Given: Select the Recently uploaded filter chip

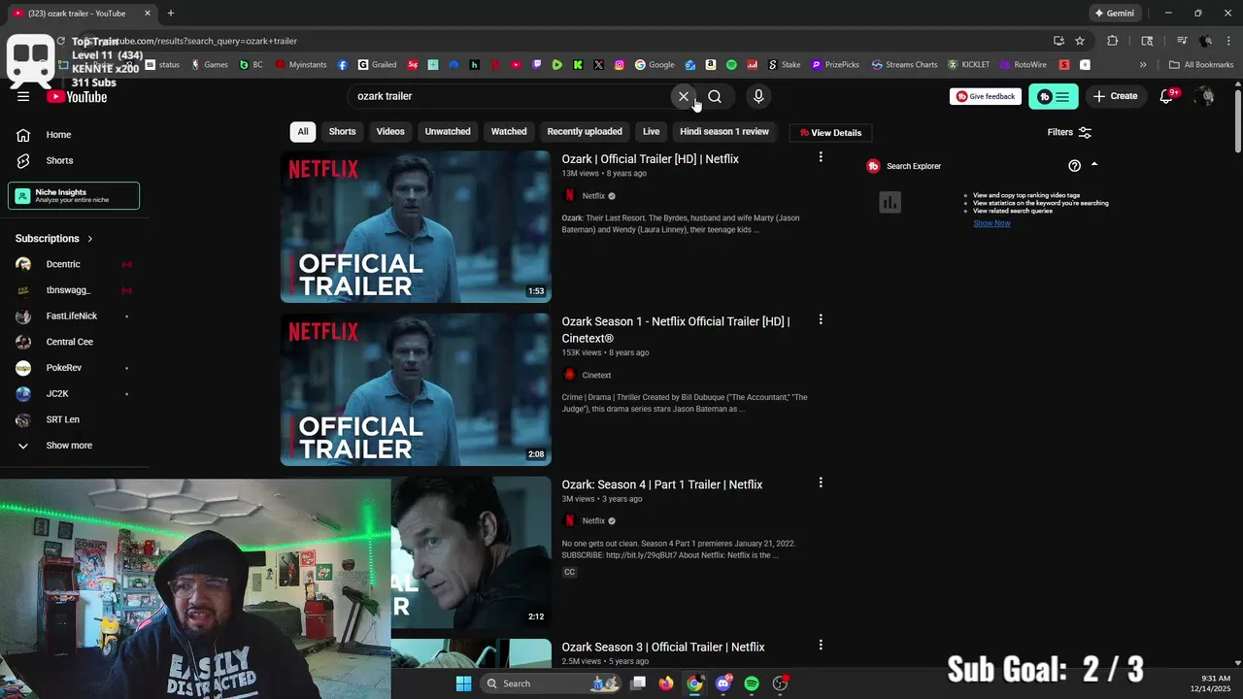Looking at the screenshot, I should click(585, 132).
